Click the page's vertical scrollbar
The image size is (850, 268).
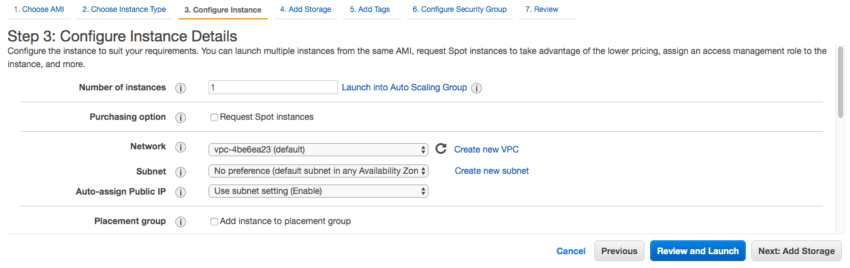tap(841, 82)
